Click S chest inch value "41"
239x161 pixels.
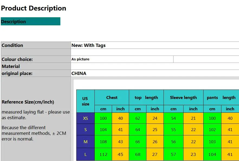(120, 129)
